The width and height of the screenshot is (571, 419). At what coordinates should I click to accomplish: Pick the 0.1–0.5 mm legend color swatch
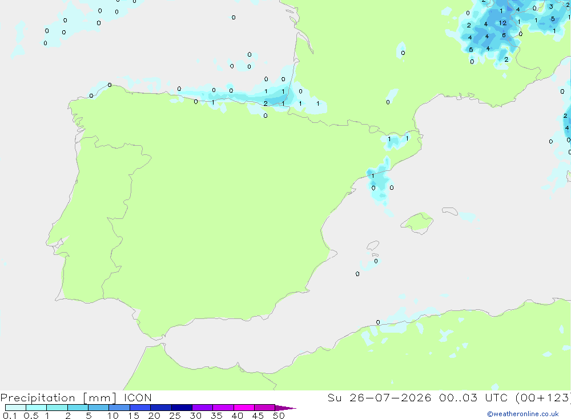pyautogui.click(x=15, y=408)
